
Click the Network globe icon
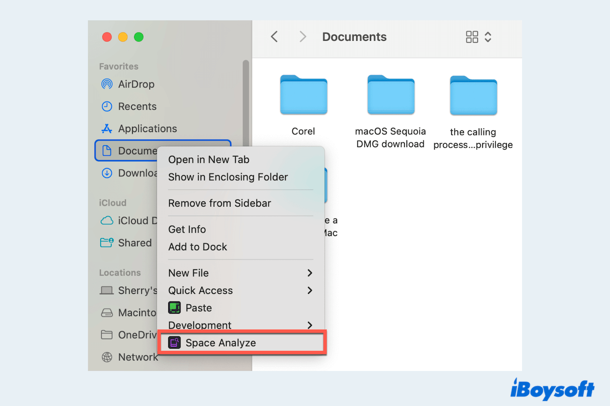[x=107, y=357]
